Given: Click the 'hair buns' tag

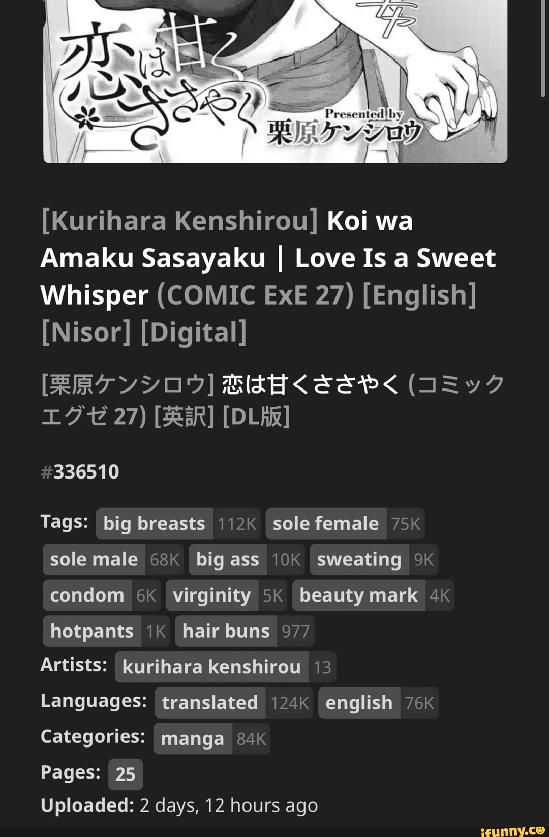Looking at the screenshot, I should click(x=226, y=631).
